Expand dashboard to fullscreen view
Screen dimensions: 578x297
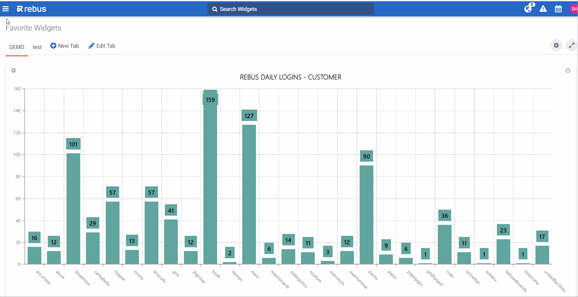(x=572, y=45)
